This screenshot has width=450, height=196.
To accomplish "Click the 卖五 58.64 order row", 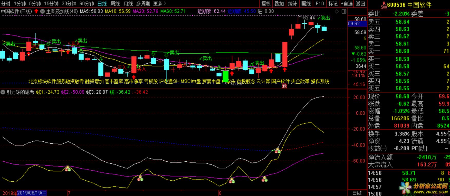I will coord(409,22).
